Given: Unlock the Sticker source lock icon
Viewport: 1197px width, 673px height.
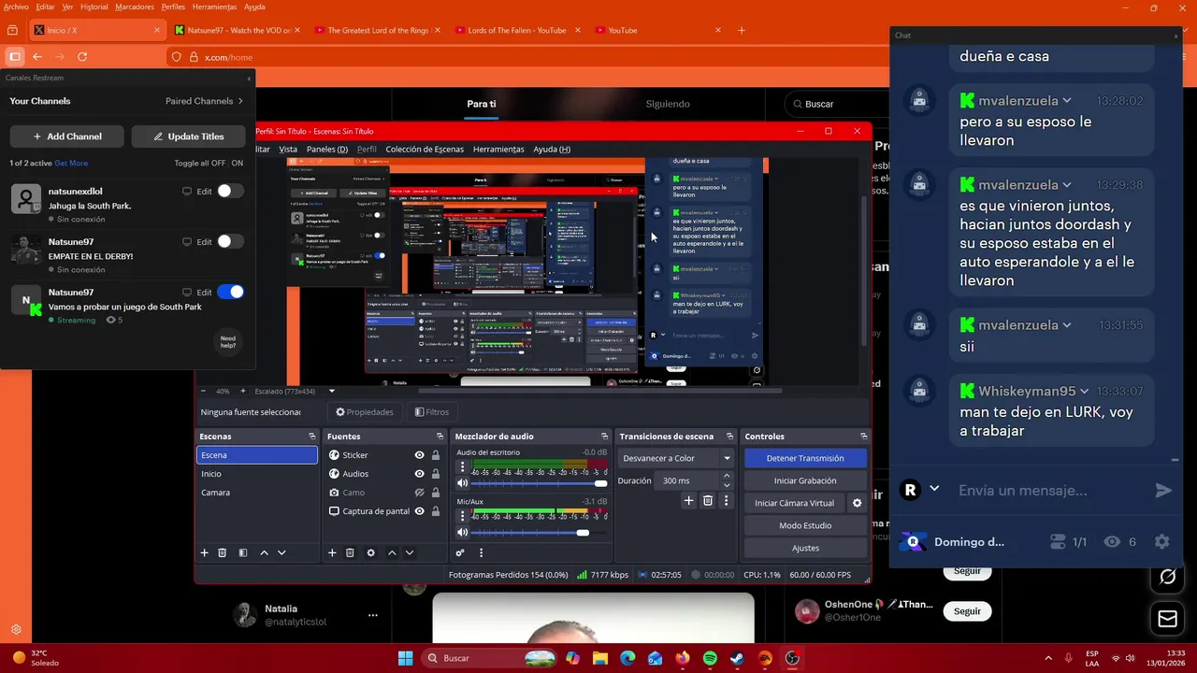Looking at the screenshot, I should (x=436, y=455).
